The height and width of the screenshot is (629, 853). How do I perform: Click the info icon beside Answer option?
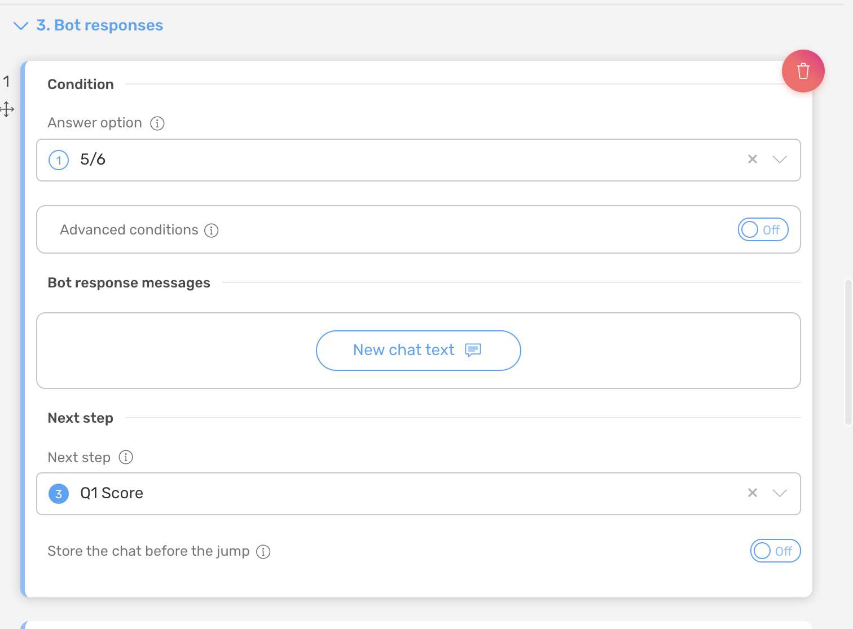tap(157, 123)
